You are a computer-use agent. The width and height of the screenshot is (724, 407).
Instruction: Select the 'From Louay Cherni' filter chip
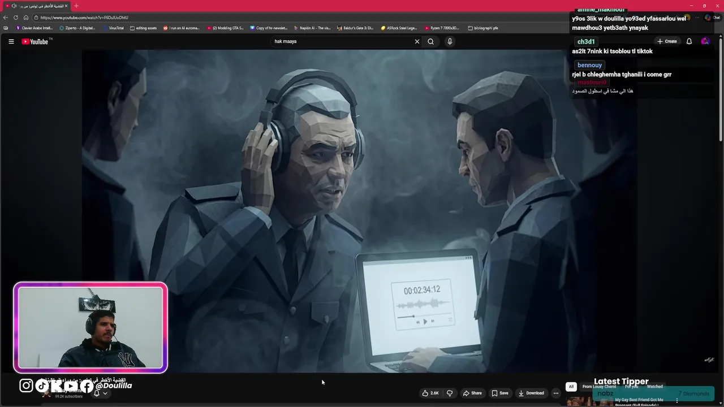599,387
